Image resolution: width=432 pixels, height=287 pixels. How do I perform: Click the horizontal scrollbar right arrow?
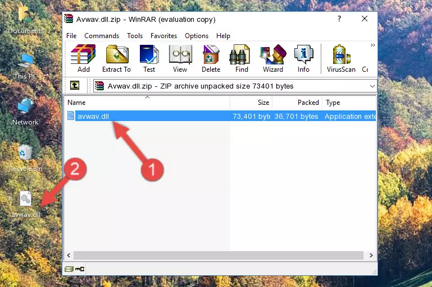click(x=371, y=255)
